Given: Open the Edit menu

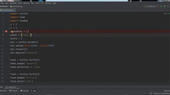Looking at the screenshot, I should point(2,3).
